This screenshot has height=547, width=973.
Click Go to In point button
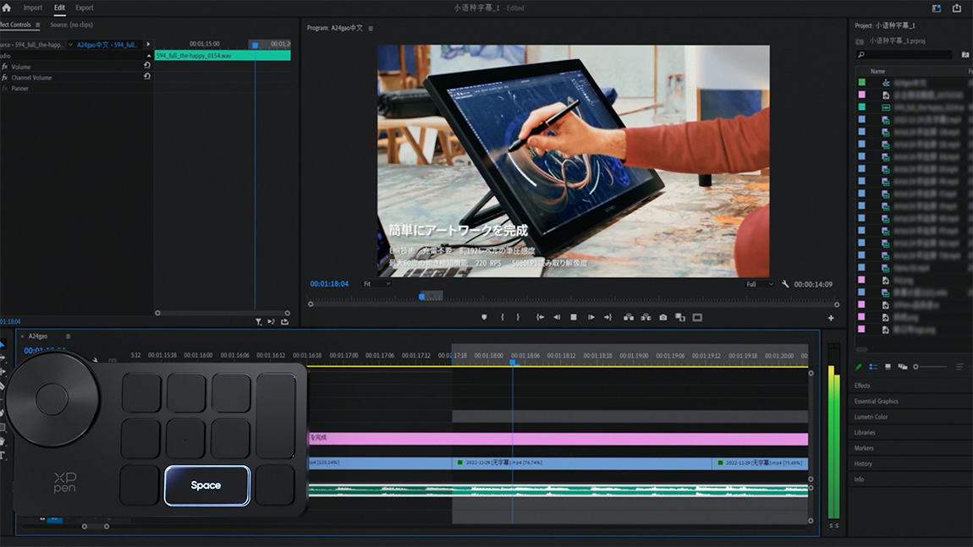click(540, 318)
